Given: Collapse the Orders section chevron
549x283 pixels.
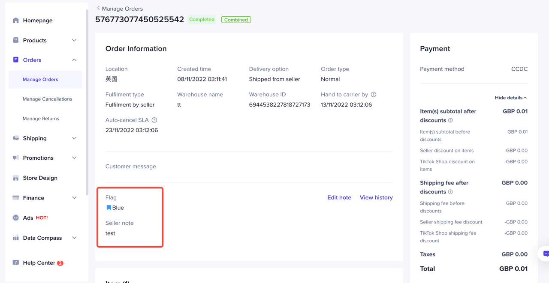Looking at the screenshot, I should pos(74,60).
